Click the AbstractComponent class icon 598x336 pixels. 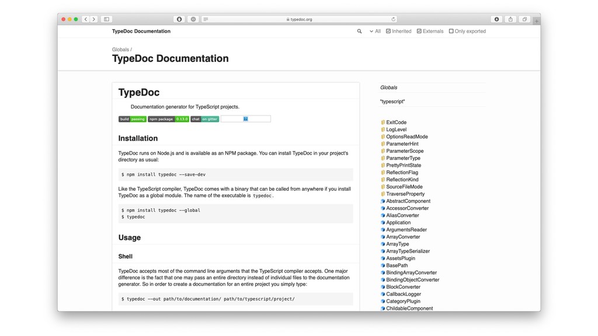coord(383,201)
